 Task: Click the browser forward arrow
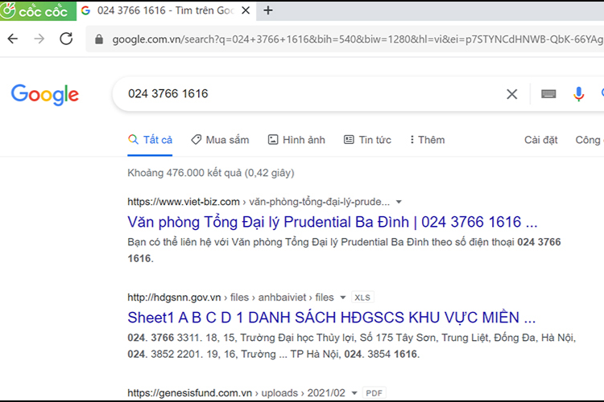[39, 39]
